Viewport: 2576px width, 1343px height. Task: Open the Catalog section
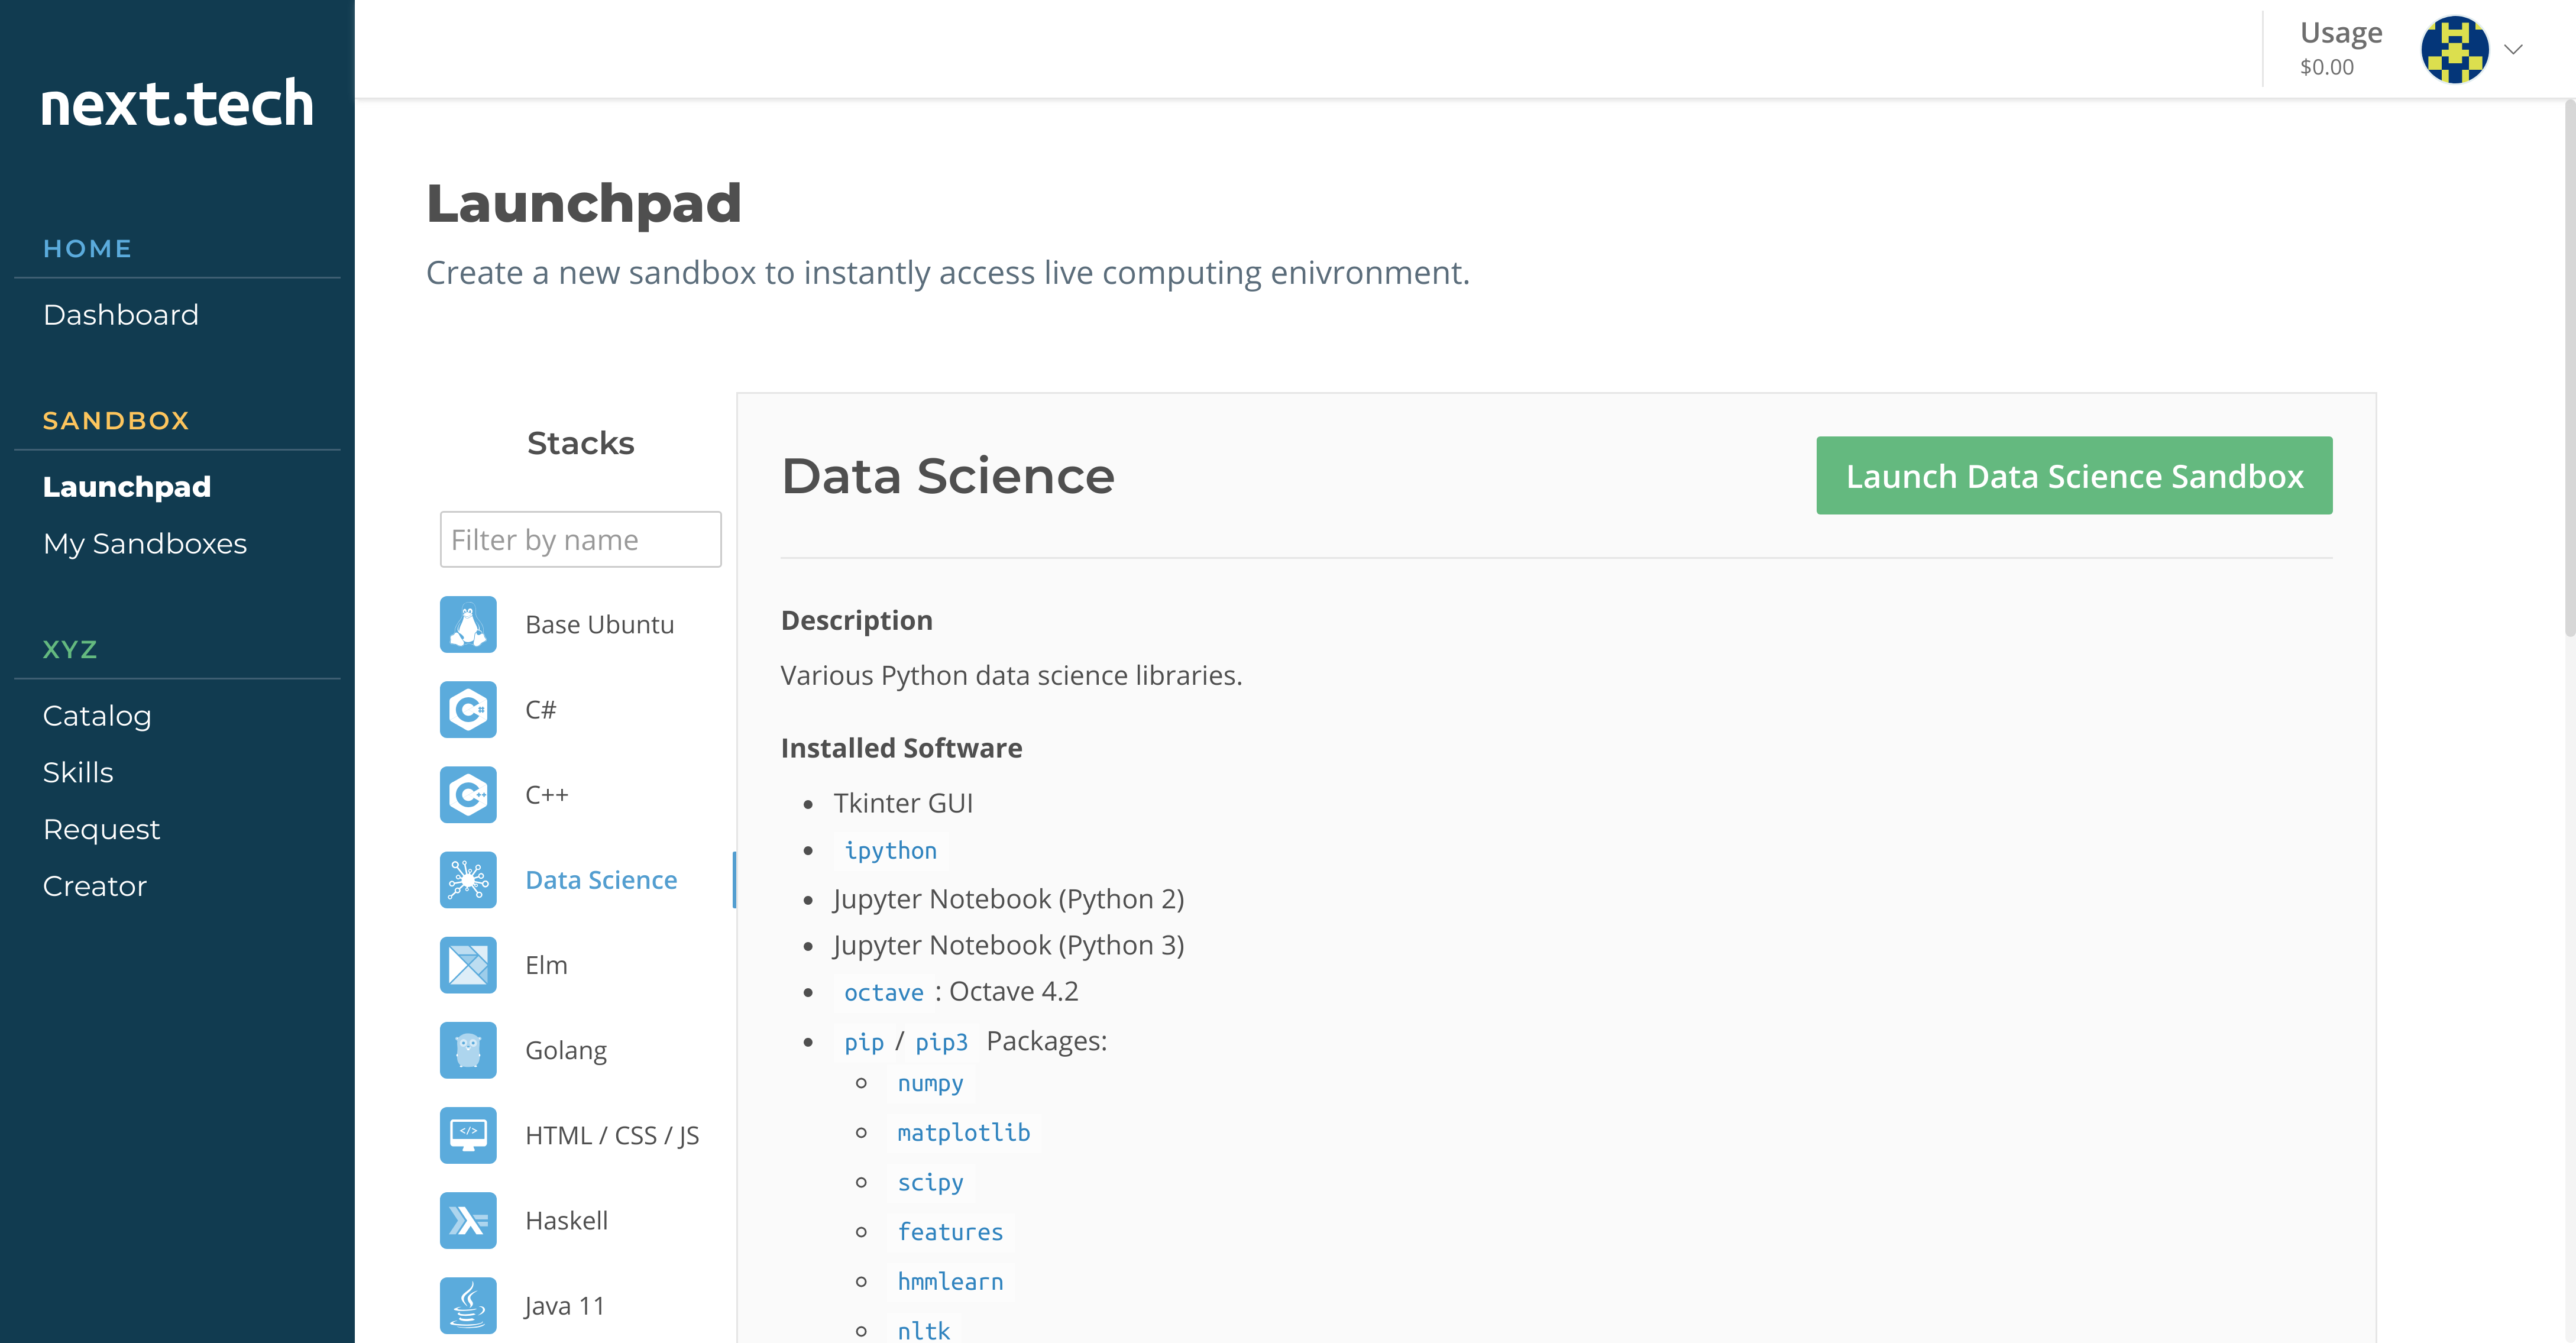click(97, 716)
